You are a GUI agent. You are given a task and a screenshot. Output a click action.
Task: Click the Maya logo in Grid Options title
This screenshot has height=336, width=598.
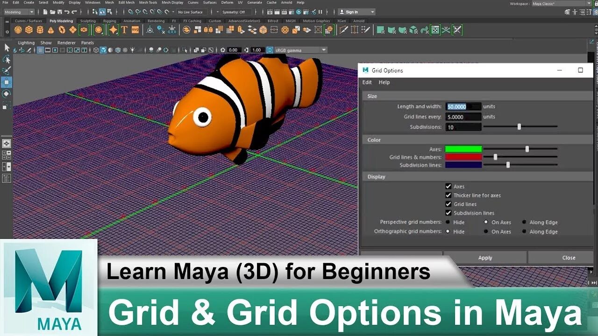coord(365,70)
